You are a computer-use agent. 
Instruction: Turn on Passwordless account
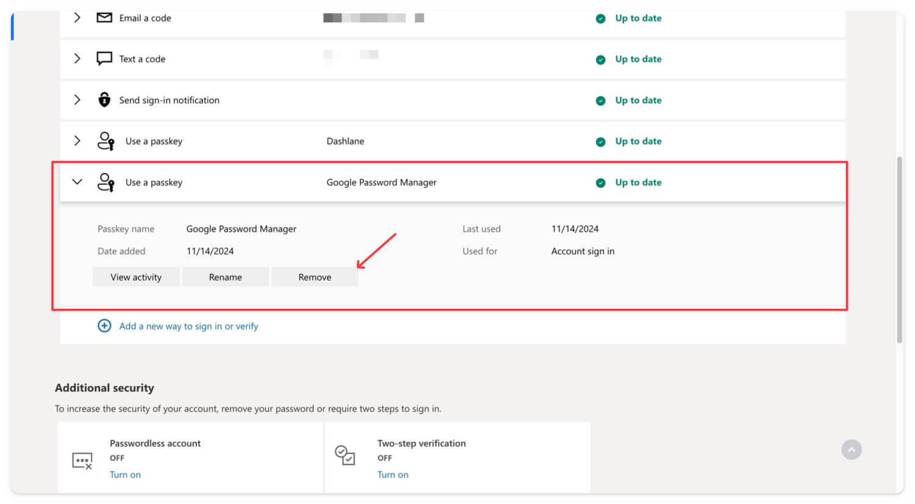125,475
